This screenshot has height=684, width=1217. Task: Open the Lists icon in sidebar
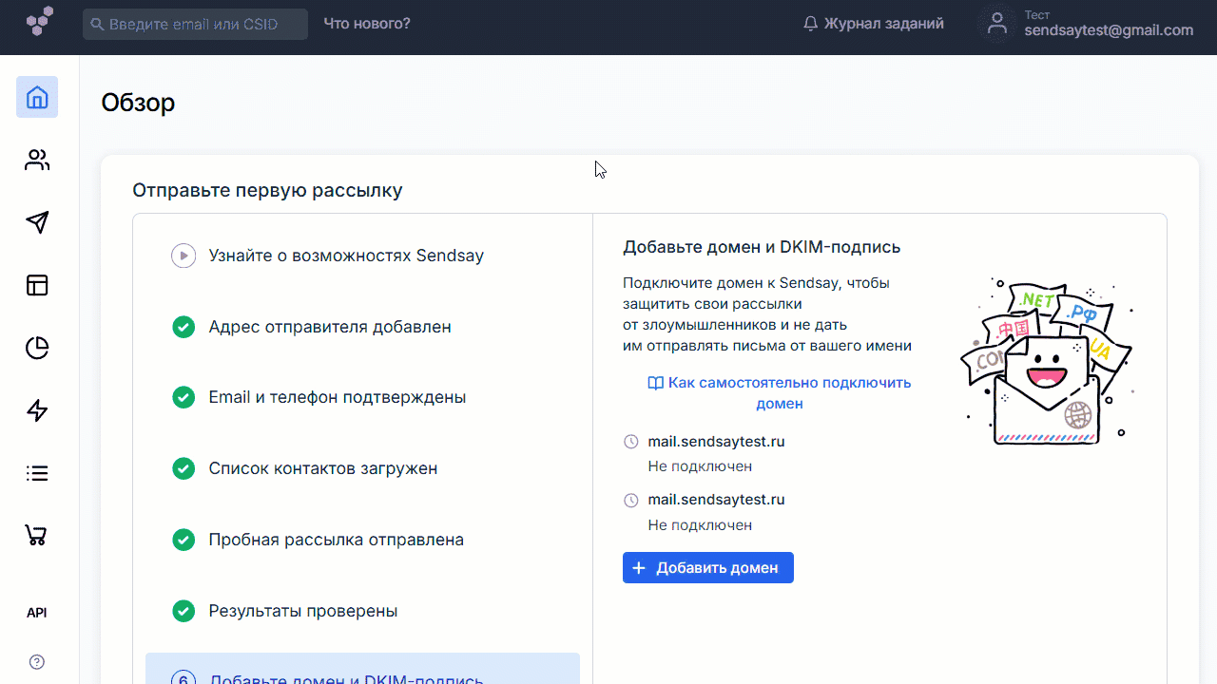coord(37,473)
